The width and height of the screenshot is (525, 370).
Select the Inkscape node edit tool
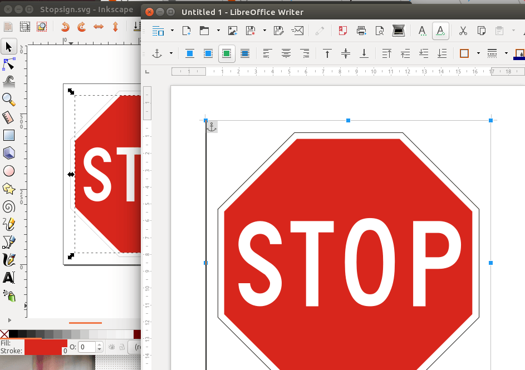[x=8, y=65]
